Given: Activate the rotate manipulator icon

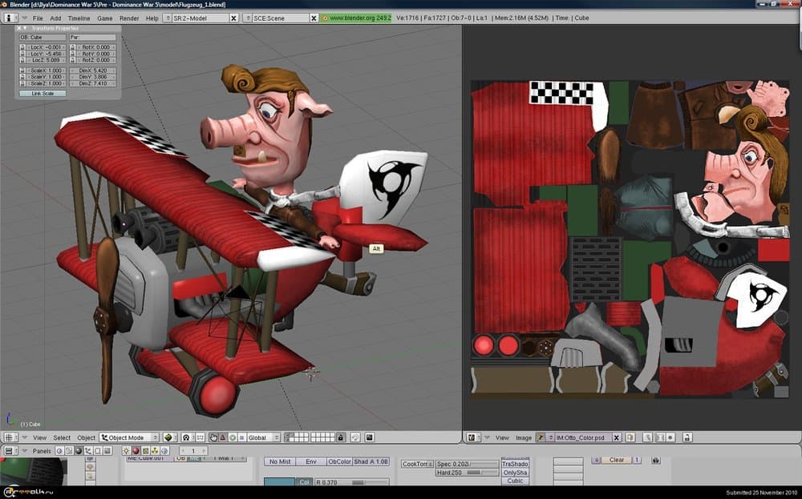Looking at the screenshot, I should click(231, 438).
